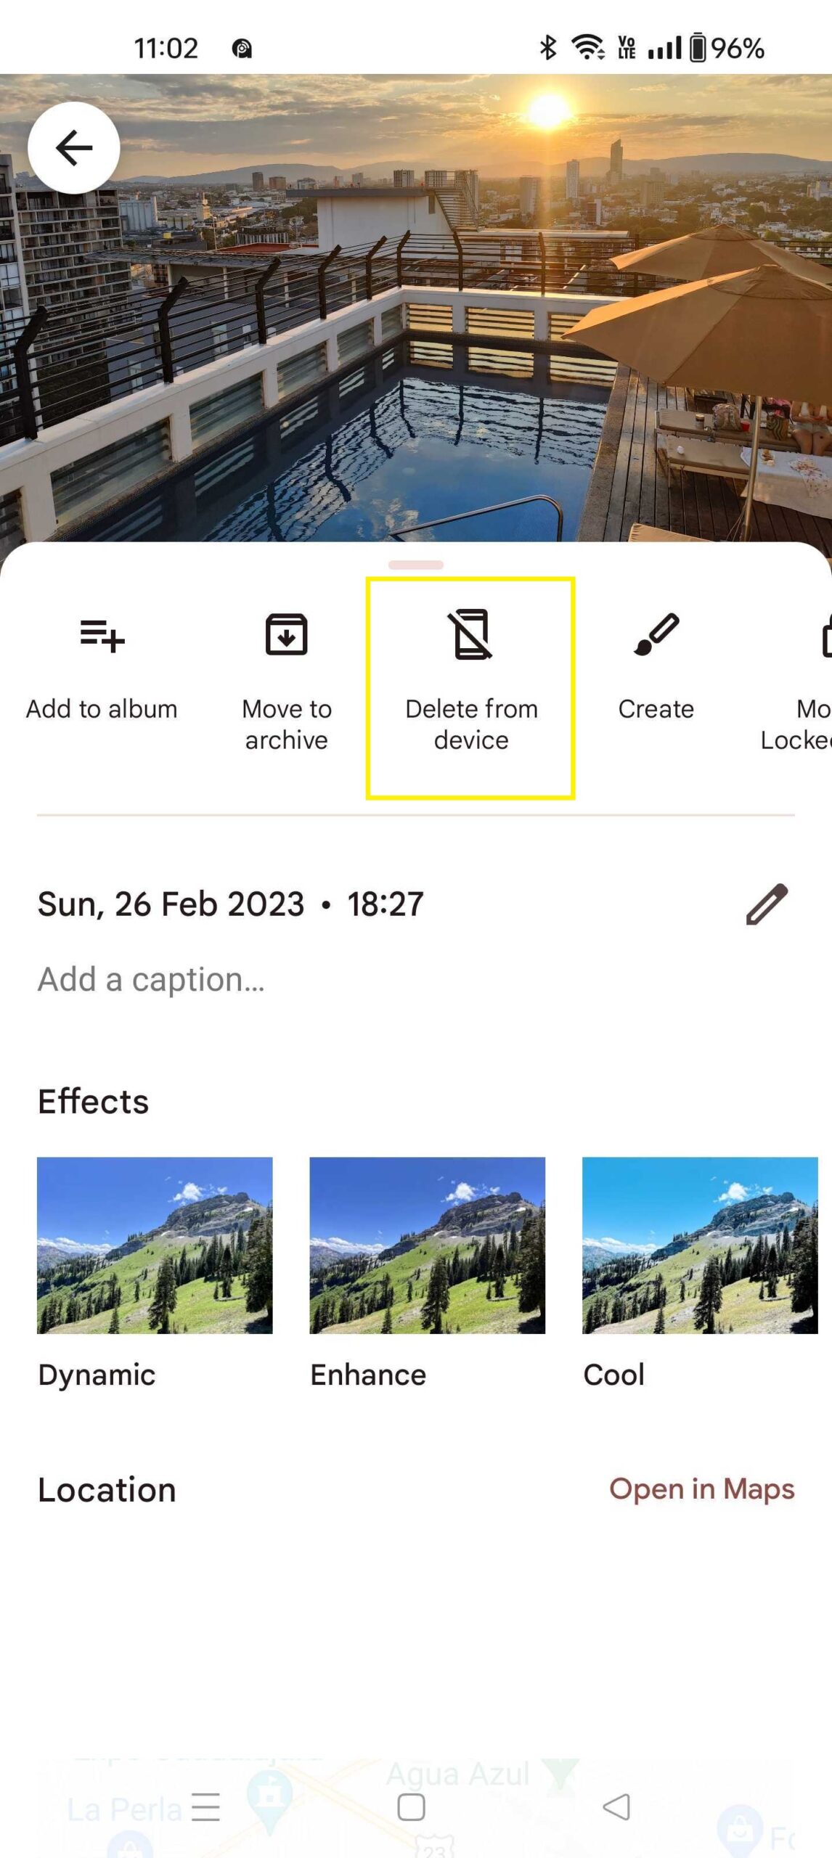Apply the Enhance effect thumbnail

coord(427,1245)
